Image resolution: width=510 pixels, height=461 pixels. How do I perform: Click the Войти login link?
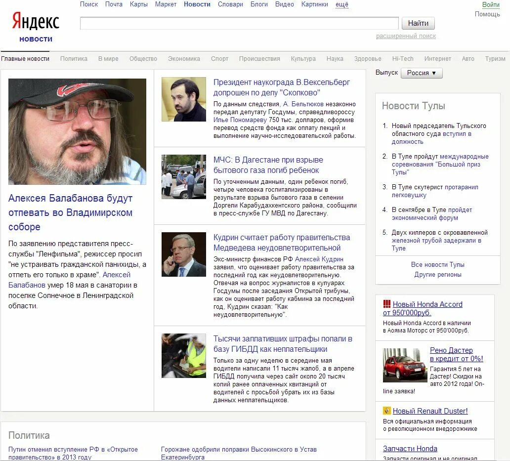click(x=491, y=4)
